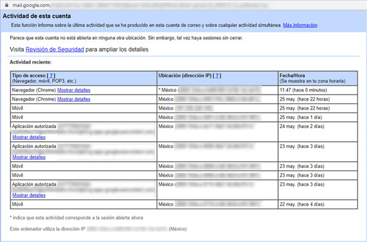
Task: Click the '25 may. (hace 1 día)' cell
Action: tap(318, 117)
